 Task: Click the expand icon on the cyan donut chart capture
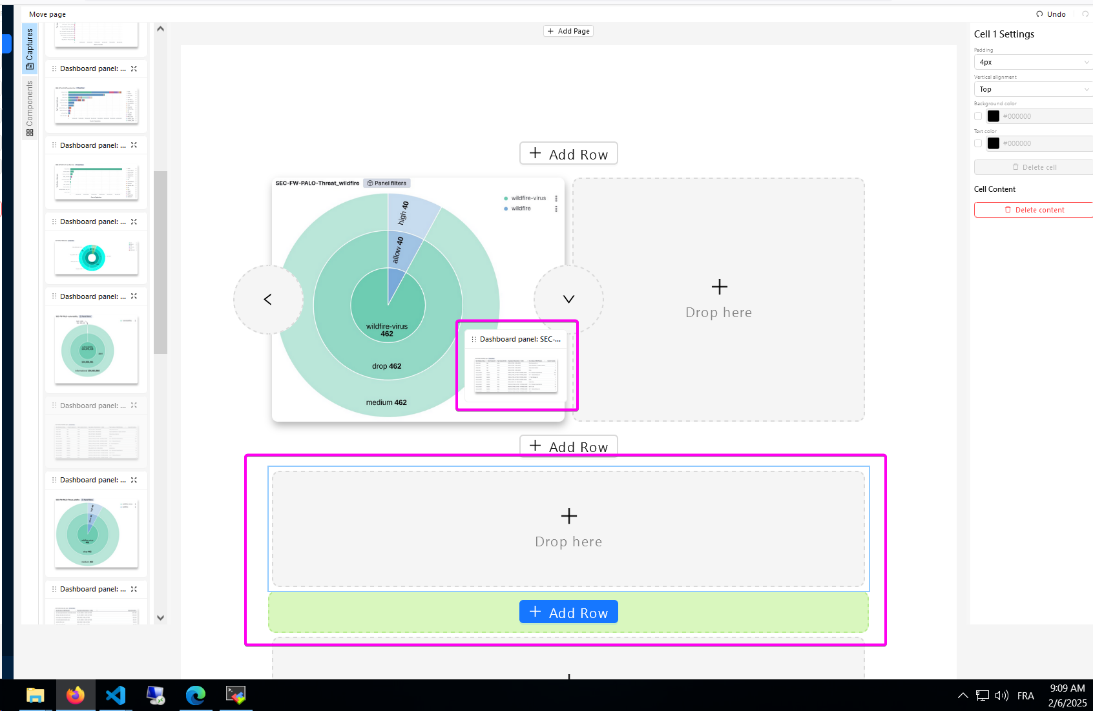tap(134, 222)
